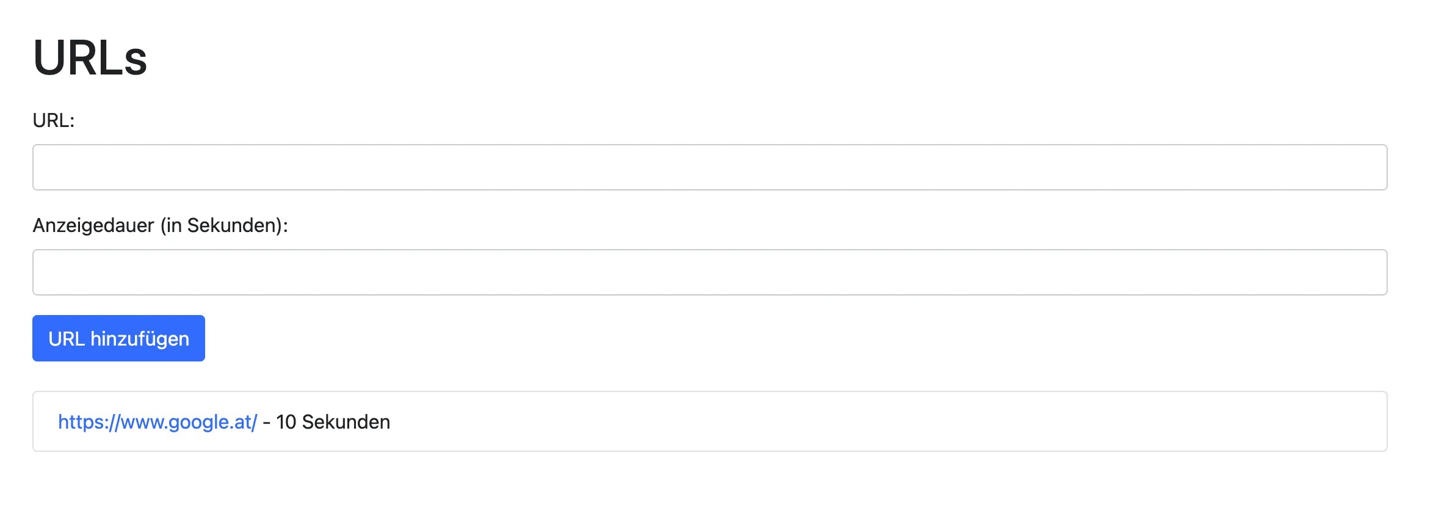Click the saved URL entry's list box

click(855, 421)
